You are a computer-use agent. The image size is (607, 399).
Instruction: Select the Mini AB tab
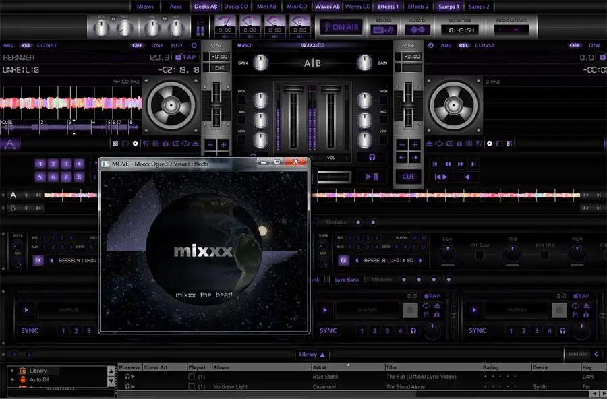click(266, 7)
